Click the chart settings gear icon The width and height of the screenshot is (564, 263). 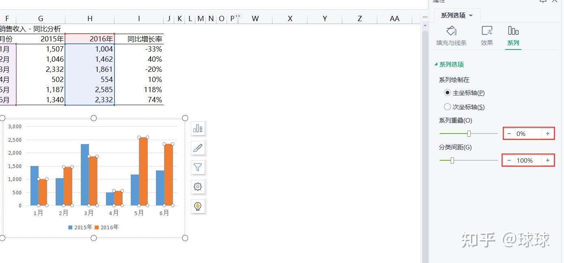pos(198,187)
